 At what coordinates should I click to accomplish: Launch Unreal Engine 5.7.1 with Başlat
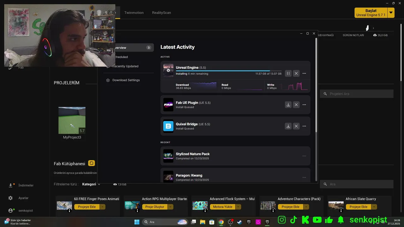(371, 13)
